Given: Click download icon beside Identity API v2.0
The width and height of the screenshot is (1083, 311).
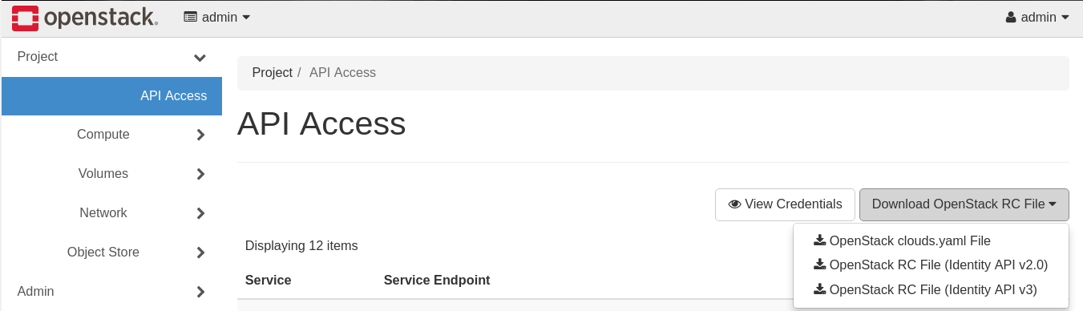Looking at the screenshot, I should (819, 265).
